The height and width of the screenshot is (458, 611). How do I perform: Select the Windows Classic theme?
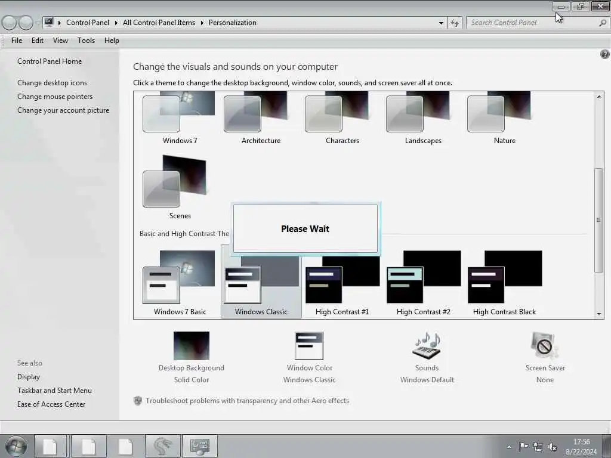[x=261, y=283]
